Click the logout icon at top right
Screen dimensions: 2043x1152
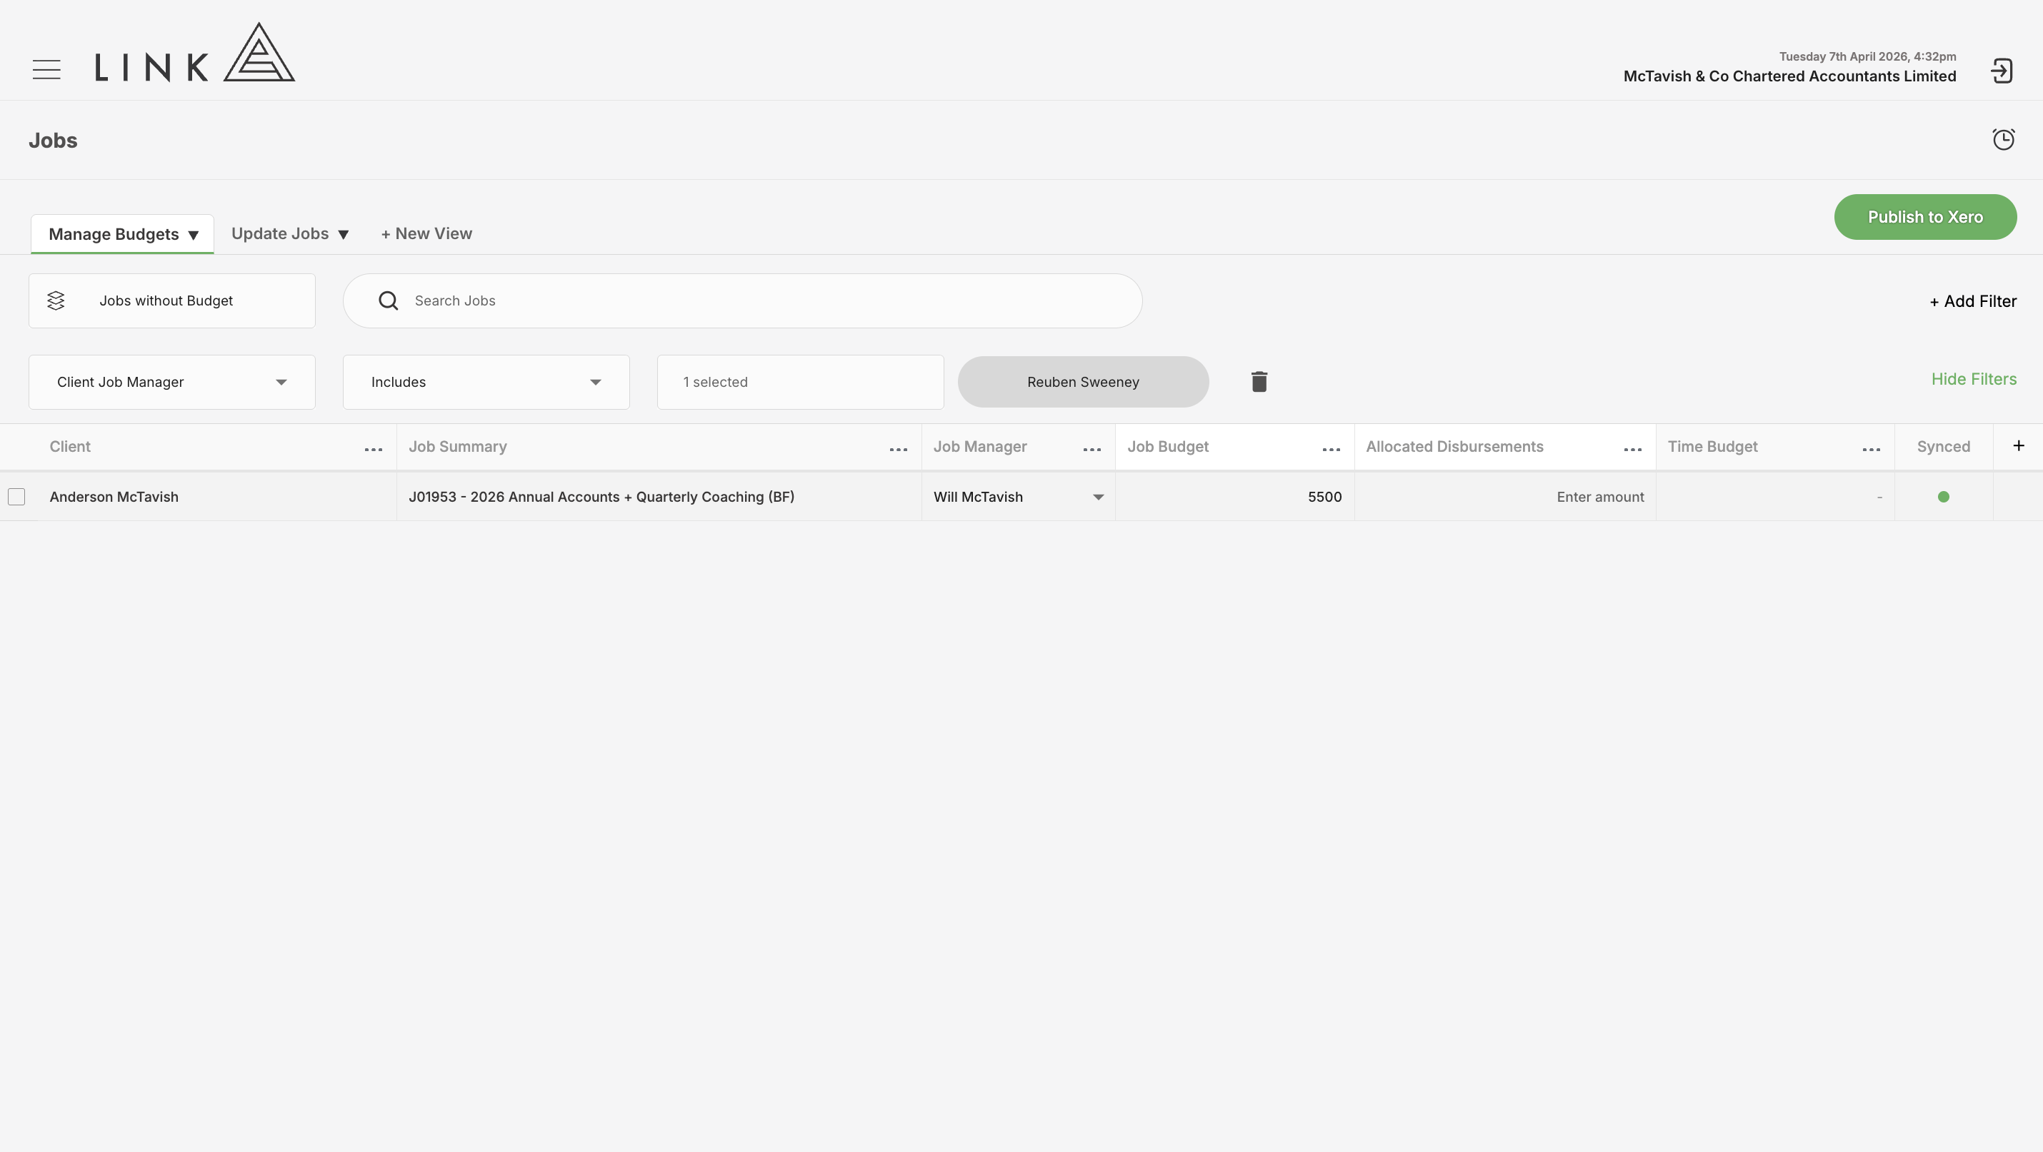pyautogui.click(x=2002, y=71)
